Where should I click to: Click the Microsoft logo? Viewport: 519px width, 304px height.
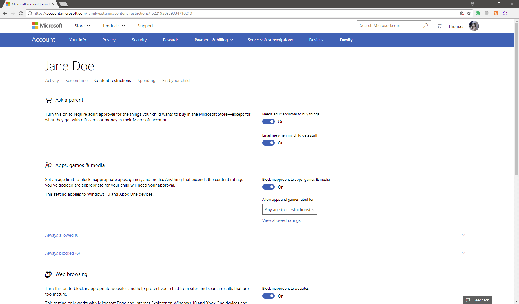pyautogui.click(x=47, y=26)
